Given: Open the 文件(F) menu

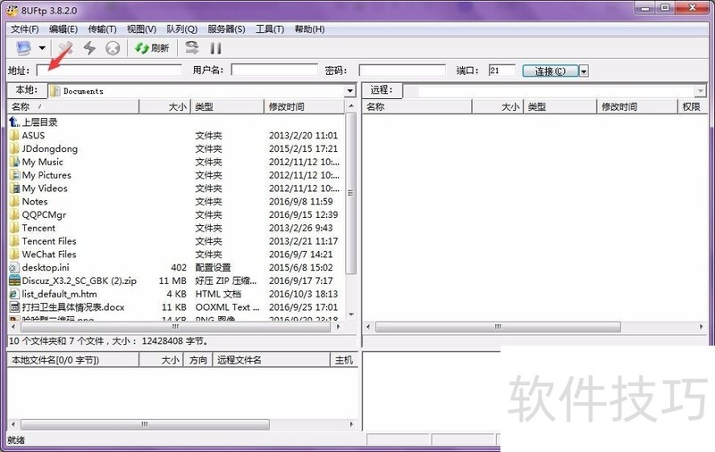Looking at the screenshot, I should pos(25,29).
